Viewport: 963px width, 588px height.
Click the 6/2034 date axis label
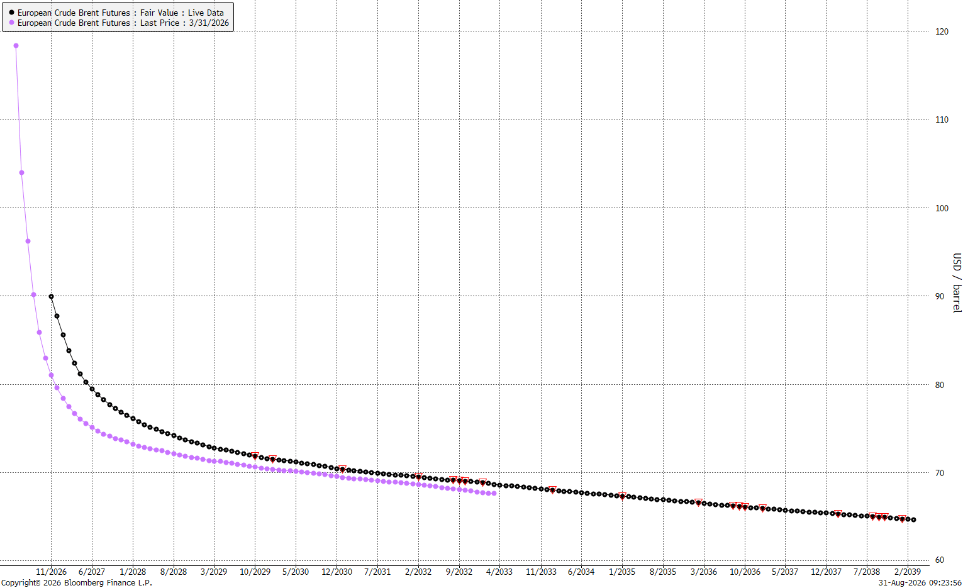click(581, 572)
